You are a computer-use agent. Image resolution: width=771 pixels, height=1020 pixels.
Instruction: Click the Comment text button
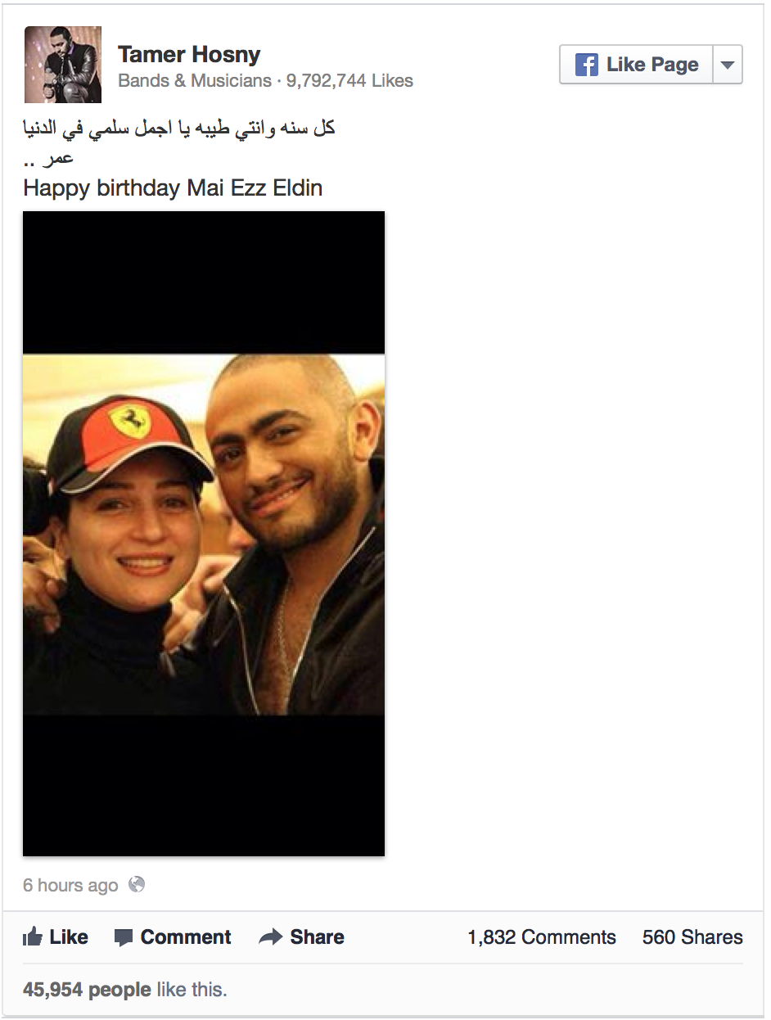click(x=186, y=937)
